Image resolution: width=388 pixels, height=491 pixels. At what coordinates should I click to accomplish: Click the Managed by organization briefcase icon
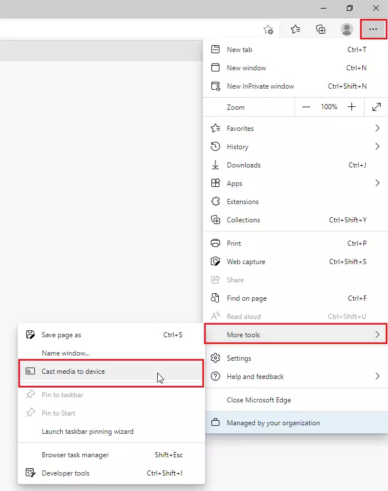click(x=215, y=422)
